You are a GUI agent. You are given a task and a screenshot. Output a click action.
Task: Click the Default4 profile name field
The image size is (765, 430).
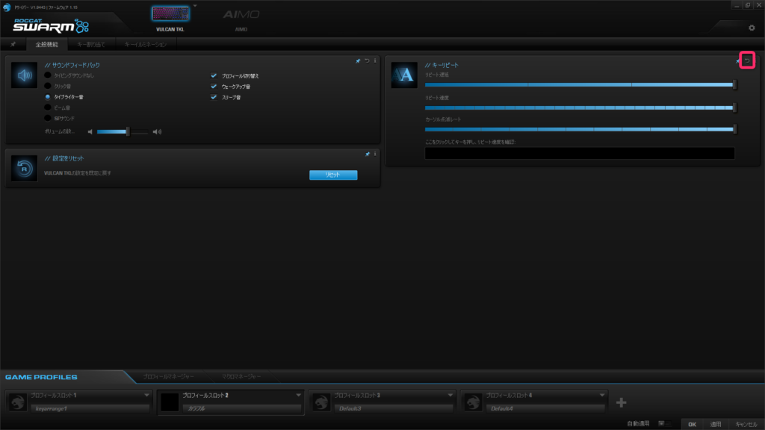pos(545,408)
